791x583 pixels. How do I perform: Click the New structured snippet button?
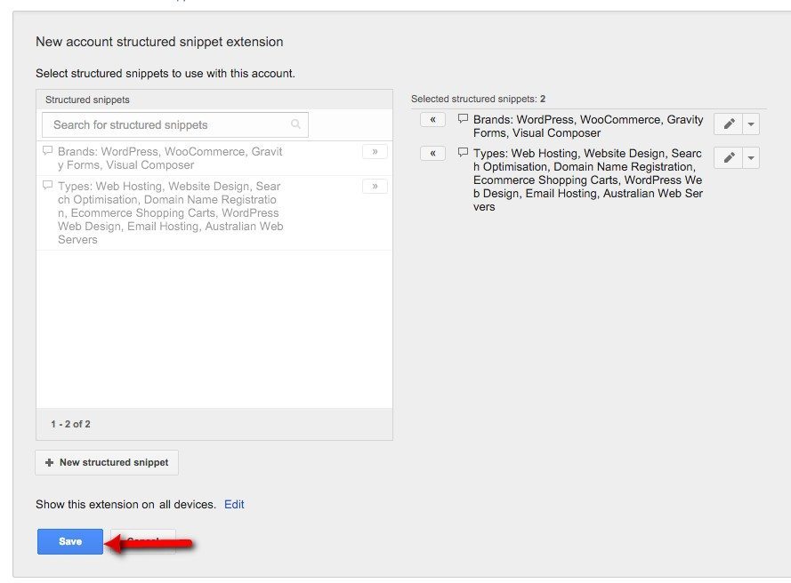[106, 462]
